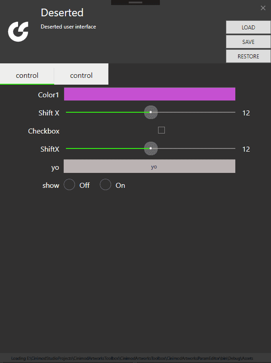
Task: Open the purple Color1 swatch
Action: pos(150,94)
